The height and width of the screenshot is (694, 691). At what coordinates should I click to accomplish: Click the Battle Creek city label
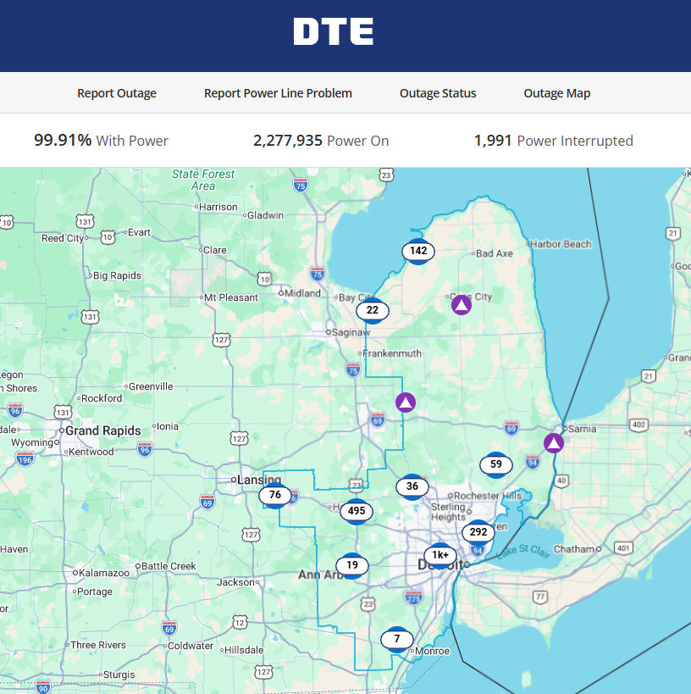169,566
